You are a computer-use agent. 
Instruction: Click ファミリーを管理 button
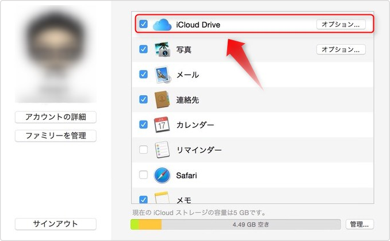click(56, 136)
